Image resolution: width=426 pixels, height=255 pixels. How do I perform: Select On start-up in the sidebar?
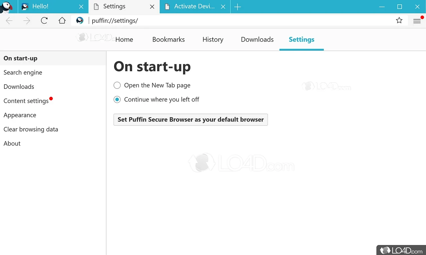(x=53, y=58)
